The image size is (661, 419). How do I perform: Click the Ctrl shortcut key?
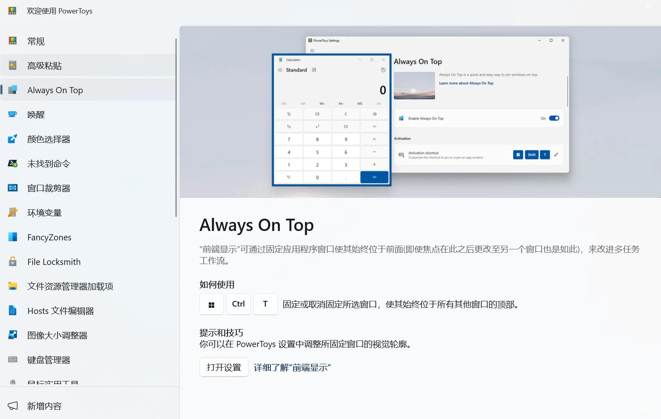click(x=239, y=304)
